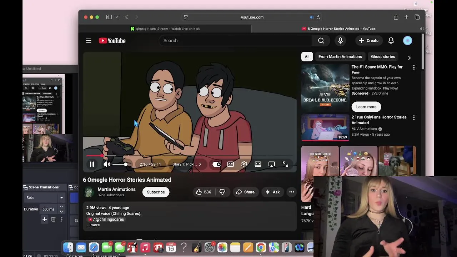Click the Ask button

point(272,192)
